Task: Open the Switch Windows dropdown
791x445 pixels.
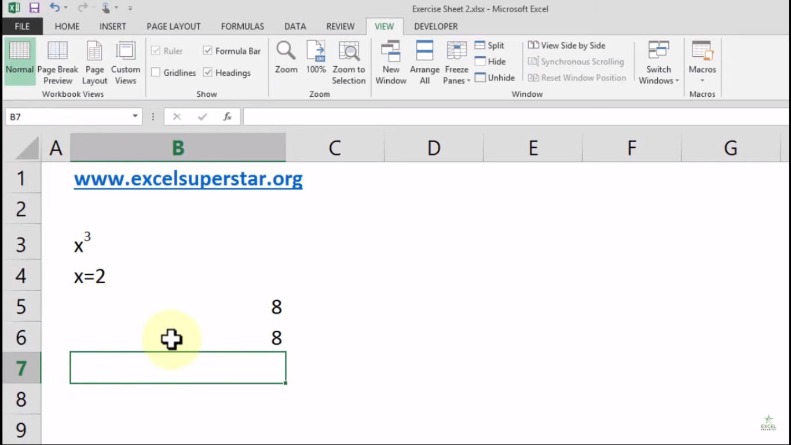Action: (x=659, y=62)
